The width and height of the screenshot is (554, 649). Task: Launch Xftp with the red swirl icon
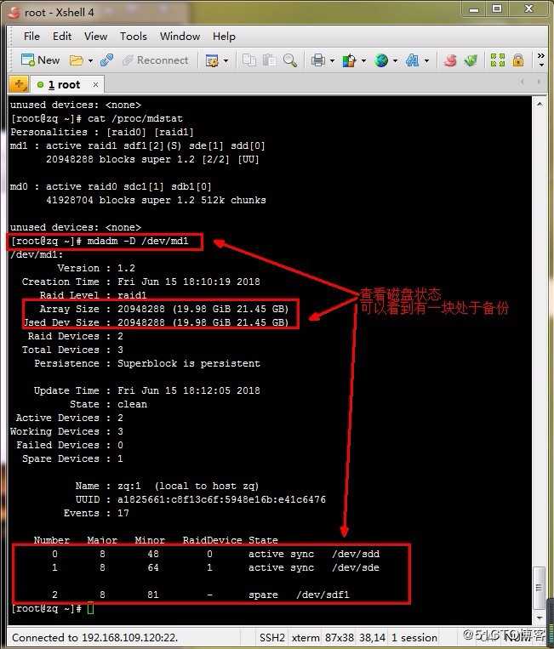pyautogui.click(x=450, y=60)
